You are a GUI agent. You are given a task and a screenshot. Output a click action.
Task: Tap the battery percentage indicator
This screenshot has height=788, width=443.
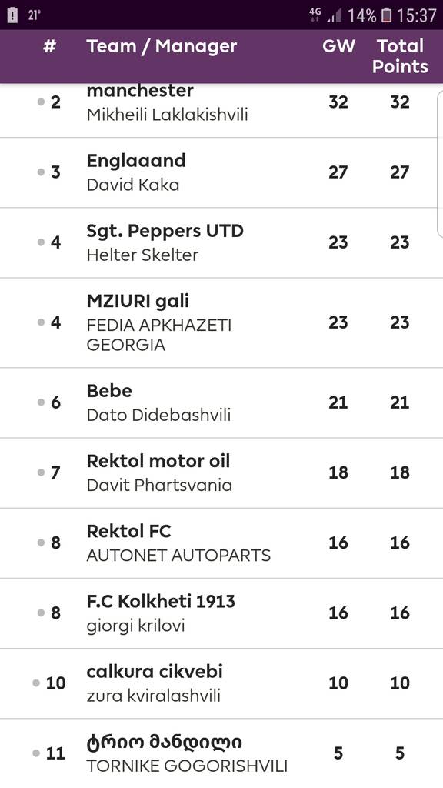(361, 15)
